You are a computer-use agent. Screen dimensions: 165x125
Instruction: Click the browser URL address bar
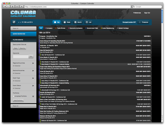click(x=78, y=7)
